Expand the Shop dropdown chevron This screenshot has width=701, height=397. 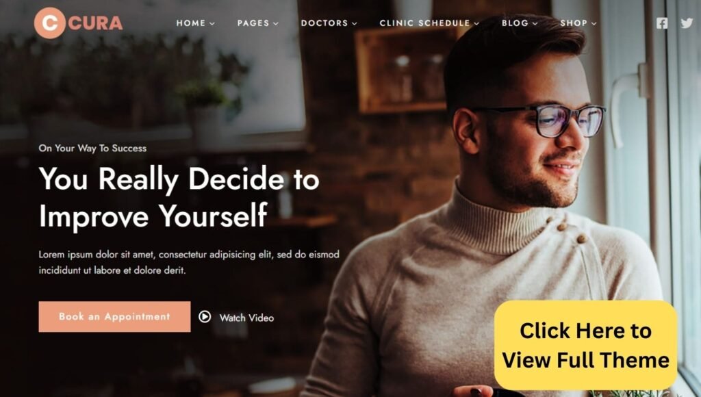[x=594, y=24]
